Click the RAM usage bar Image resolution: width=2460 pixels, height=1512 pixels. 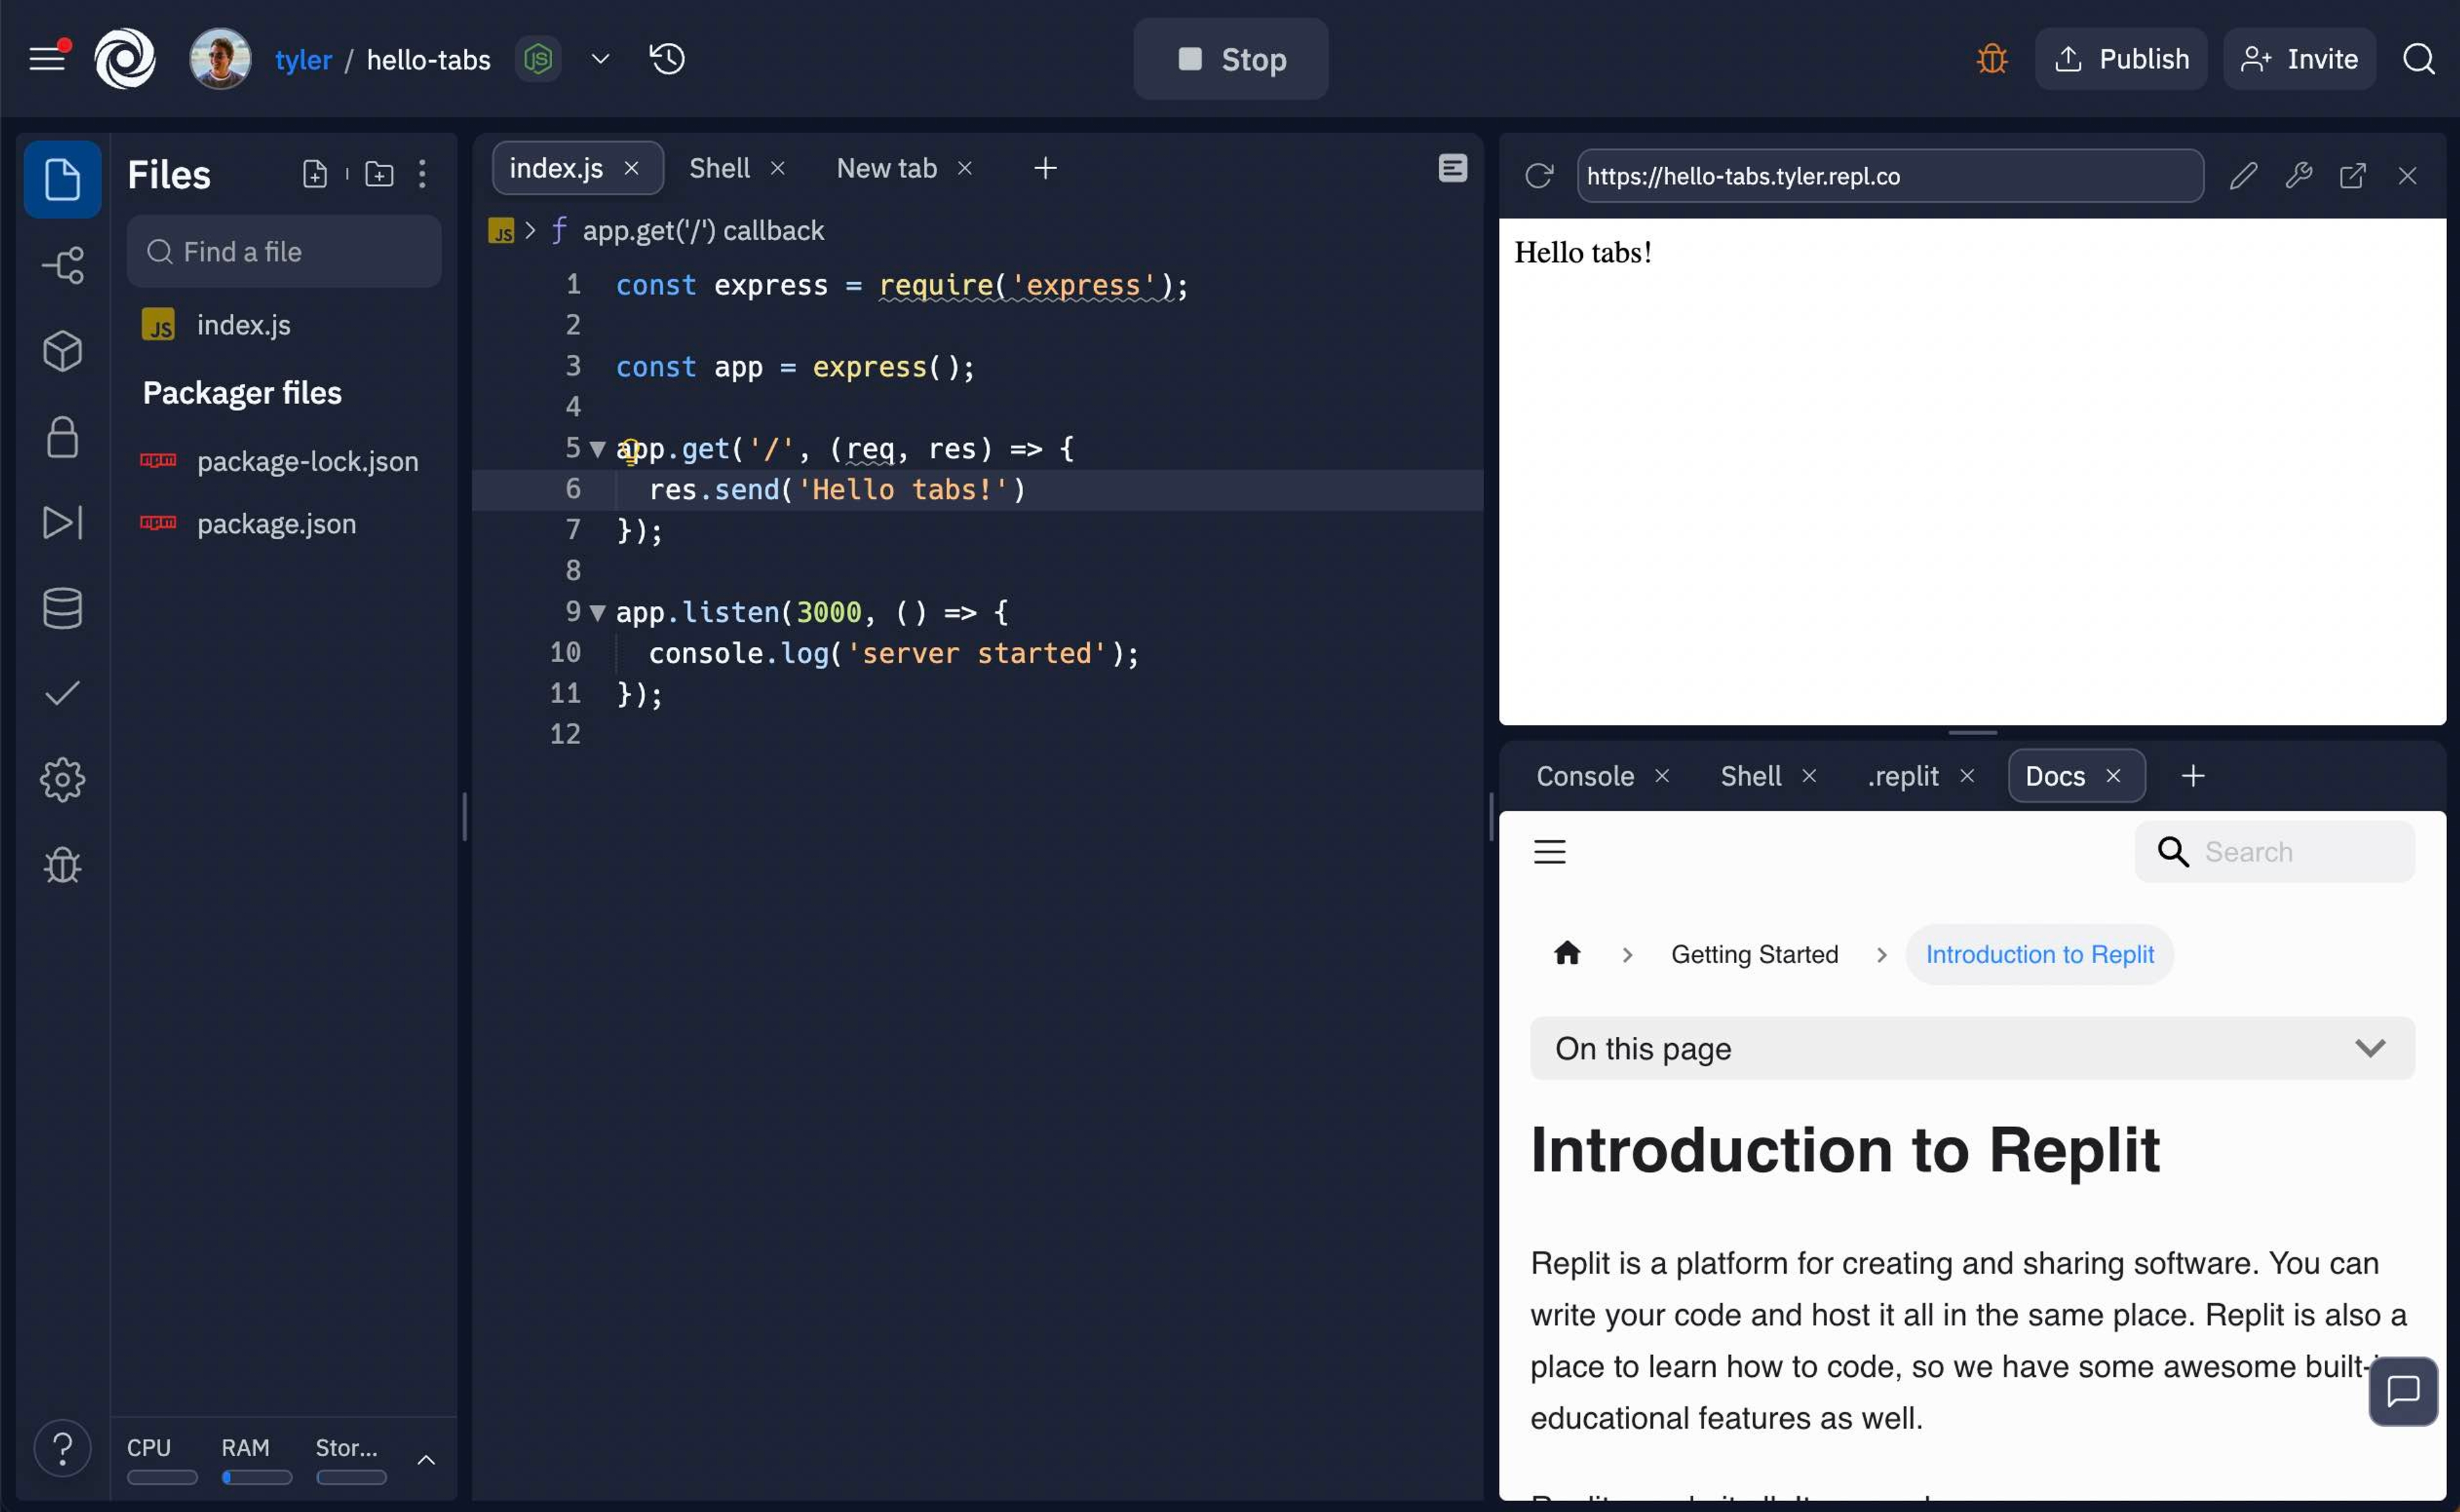pyautogui.click(x=256, y=1477)
